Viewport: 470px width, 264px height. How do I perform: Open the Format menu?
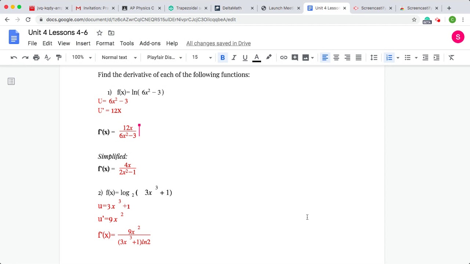tap(105, 43)
